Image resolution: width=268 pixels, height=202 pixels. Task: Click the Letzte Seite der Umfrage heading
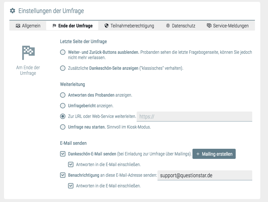(83, 42)
